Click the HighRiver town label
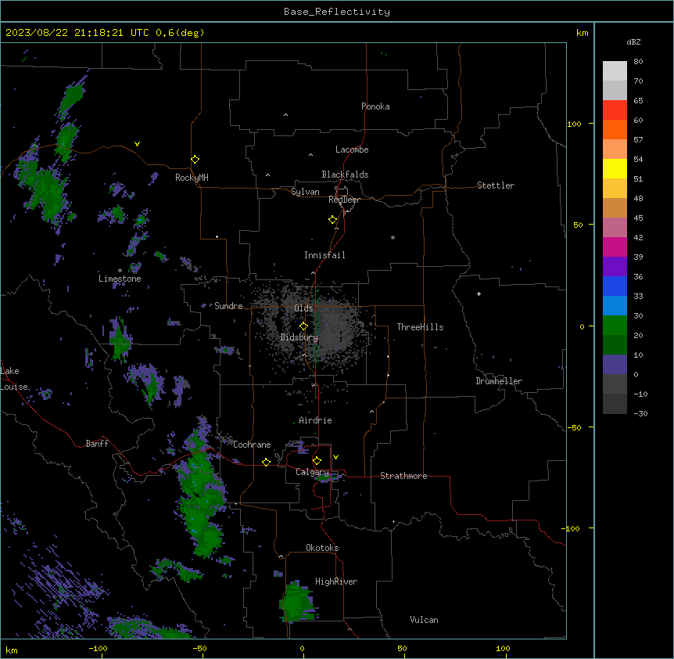This screenshot has width=674, height=659. tap(336, 582)
